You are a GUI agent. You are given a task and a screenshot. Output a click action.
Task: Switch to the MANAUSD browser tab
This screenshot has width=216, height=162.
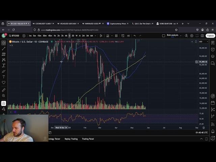point(91,24)
